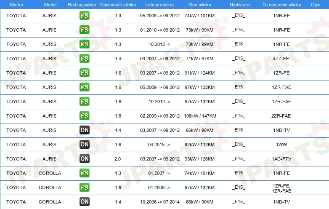Click the ON diesel icon in the 1WW row
Image resolution: width=329 pixels, height=209 pixels.
(84, 145)
